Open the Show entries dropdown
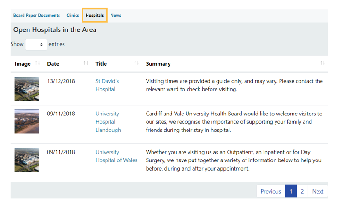340x211 pixels. pyautogui.click(x=36, y=45)
